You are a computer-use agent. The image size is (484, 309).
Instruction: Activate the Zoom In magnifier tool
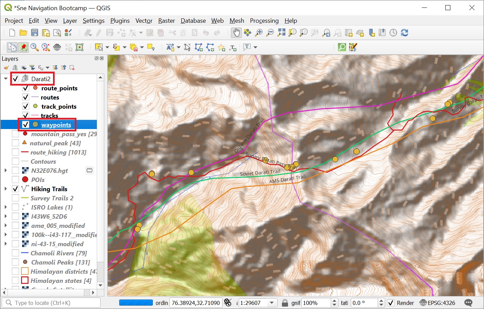coord(259,33)
